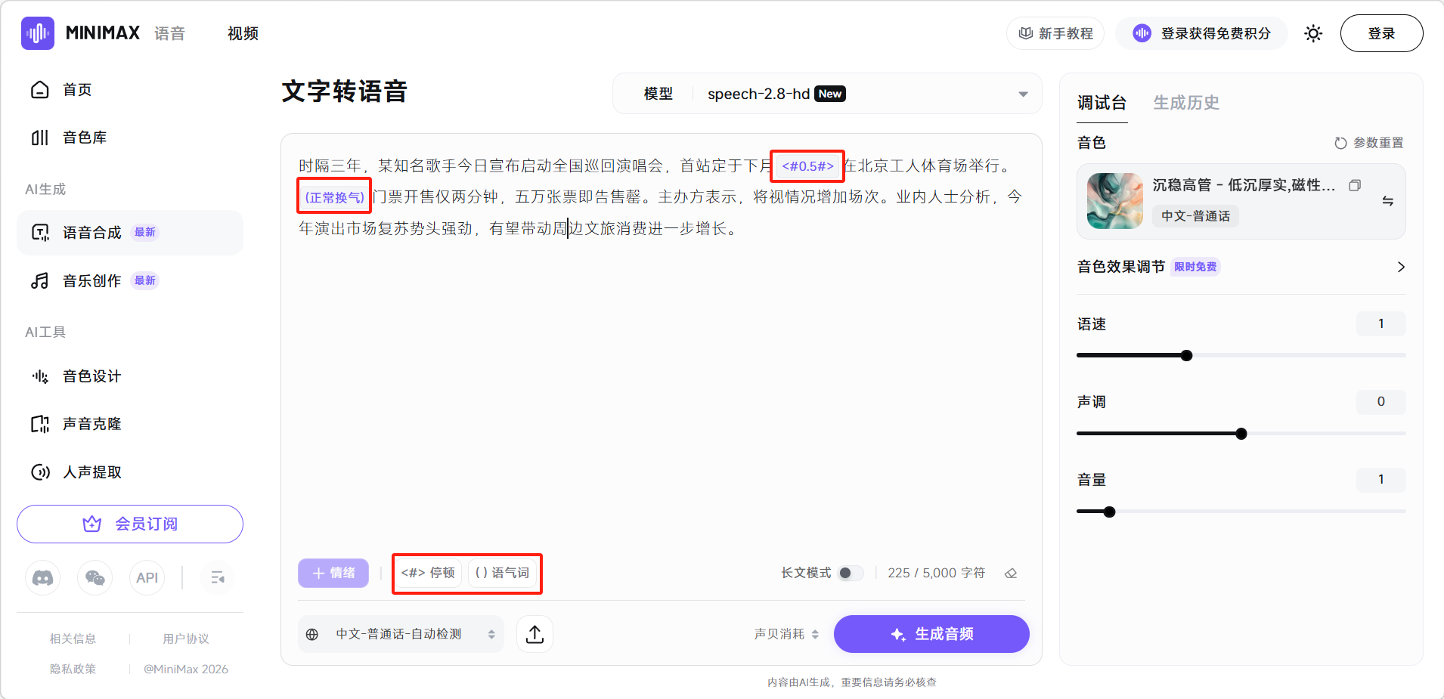
Task: Copy the voice name with copy icon
Action: (1355, 185)
